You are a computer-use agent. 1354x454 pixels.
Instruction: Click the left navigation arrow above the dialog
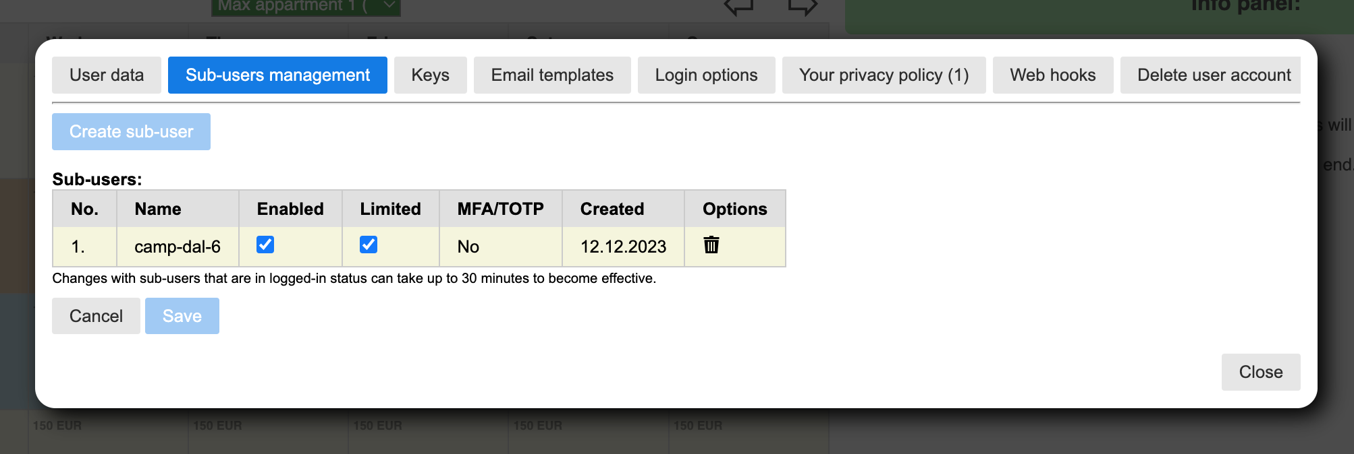(738, 7)
